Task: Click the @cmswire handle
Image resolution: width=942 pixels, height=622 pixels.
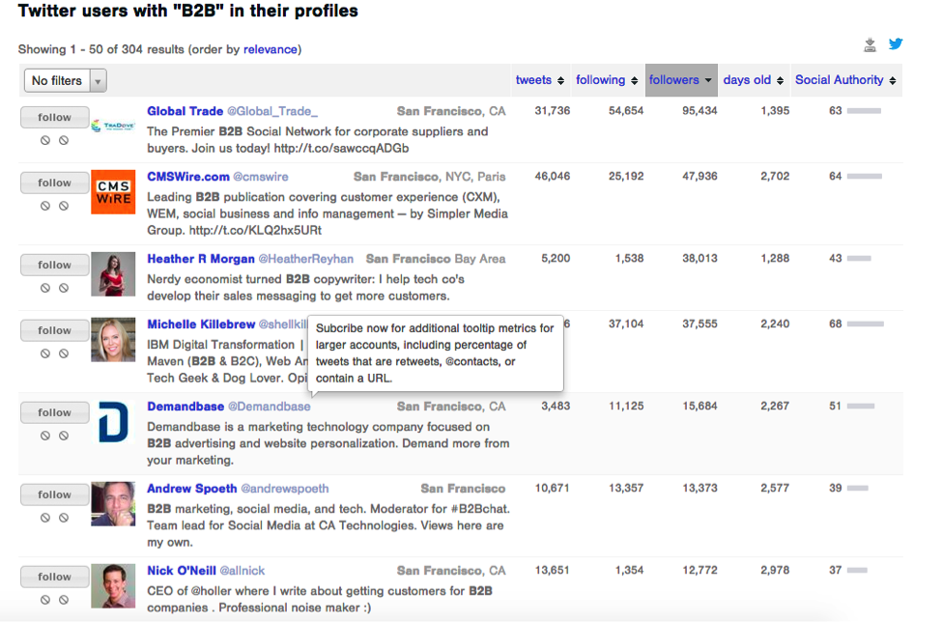Action: coord(261,177)
